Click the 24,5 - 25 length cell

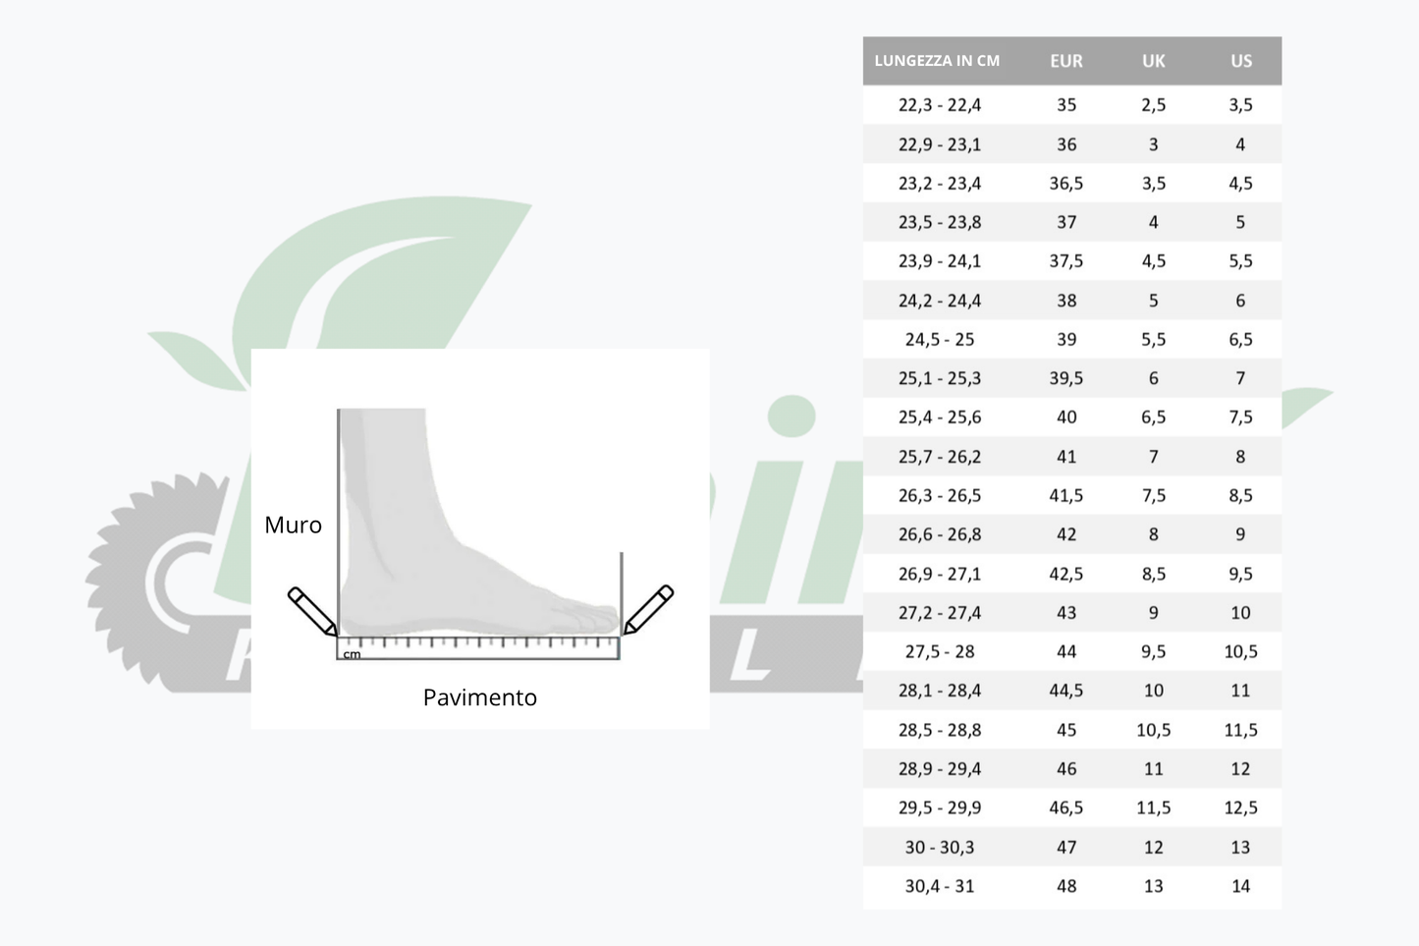[x=940, y=339]
